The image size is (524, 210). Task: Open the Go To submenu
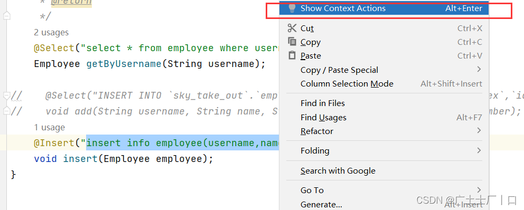[x=384, y=190]
